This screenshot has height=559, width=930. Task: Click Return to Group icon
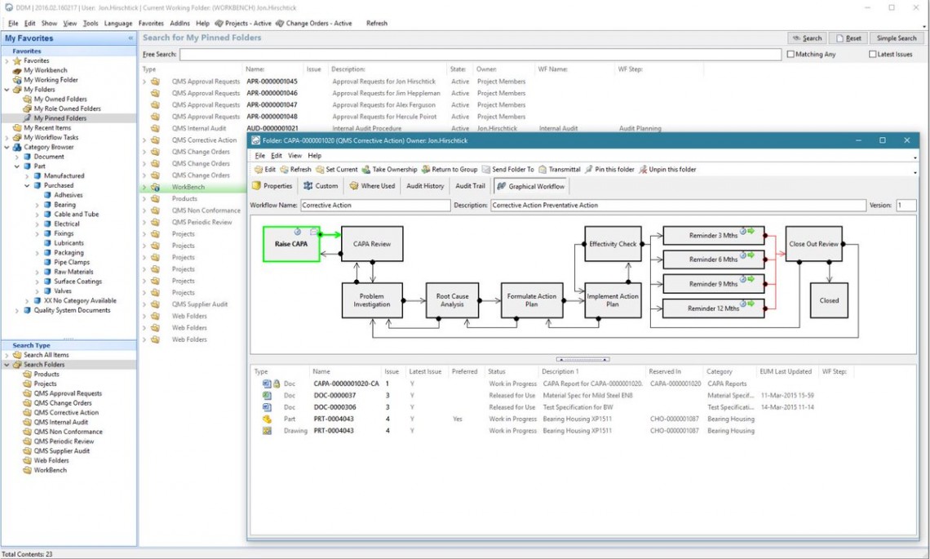click(425, 170)
